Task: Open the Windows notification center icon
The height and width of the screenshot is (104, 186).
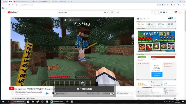Action: (x=183, y=101)
